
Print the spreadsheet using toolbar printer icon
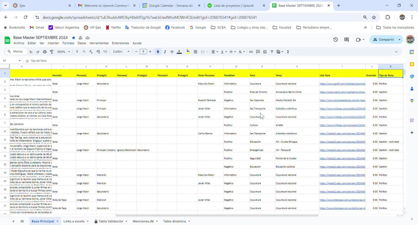[45, 52]
